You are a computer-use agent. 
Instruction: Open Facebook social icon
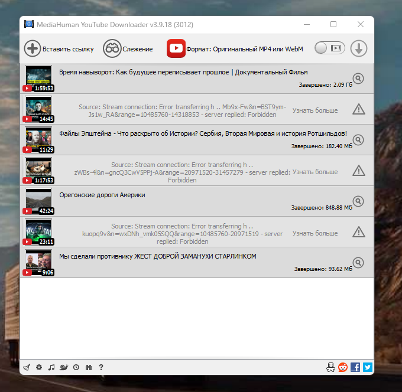point(355,367)
